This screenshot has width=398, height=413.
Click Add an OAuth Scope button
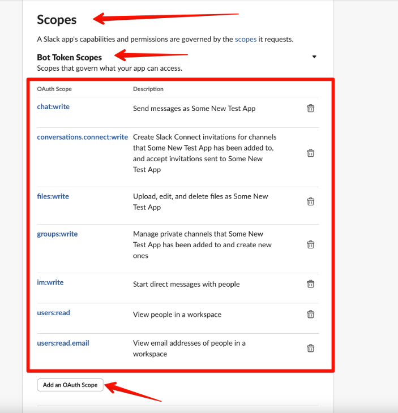click(70, 385)
